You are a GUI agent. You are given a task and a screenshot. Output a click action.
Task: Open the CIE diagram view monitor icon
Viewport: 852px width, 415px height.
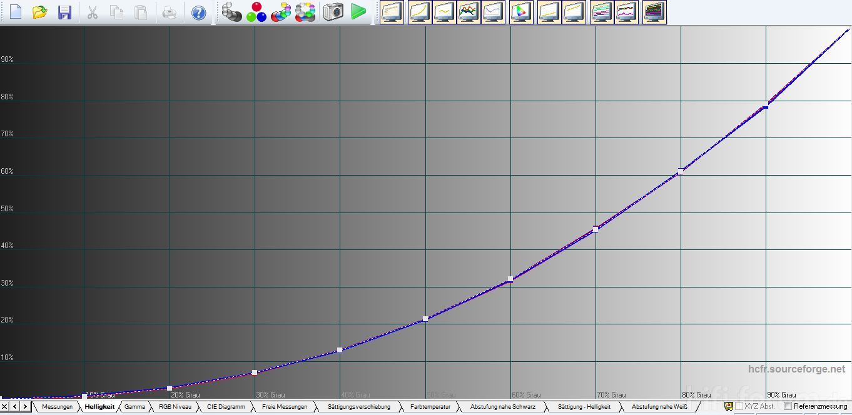(520, 12)
